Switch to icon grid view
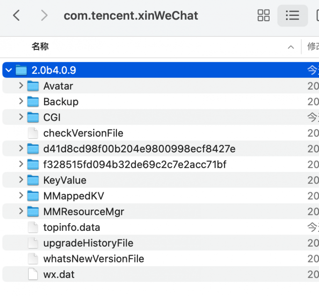 point(264,16)
